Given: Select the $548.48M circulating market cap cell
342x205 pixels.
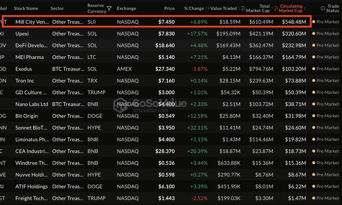Looking at the screenshot, I should (294, 22).
